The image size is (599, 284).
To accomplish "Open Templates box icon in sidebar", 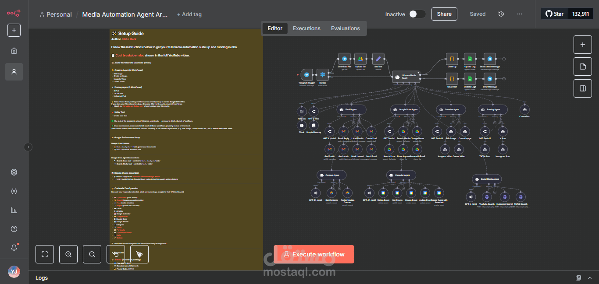I will pos(14,172).
